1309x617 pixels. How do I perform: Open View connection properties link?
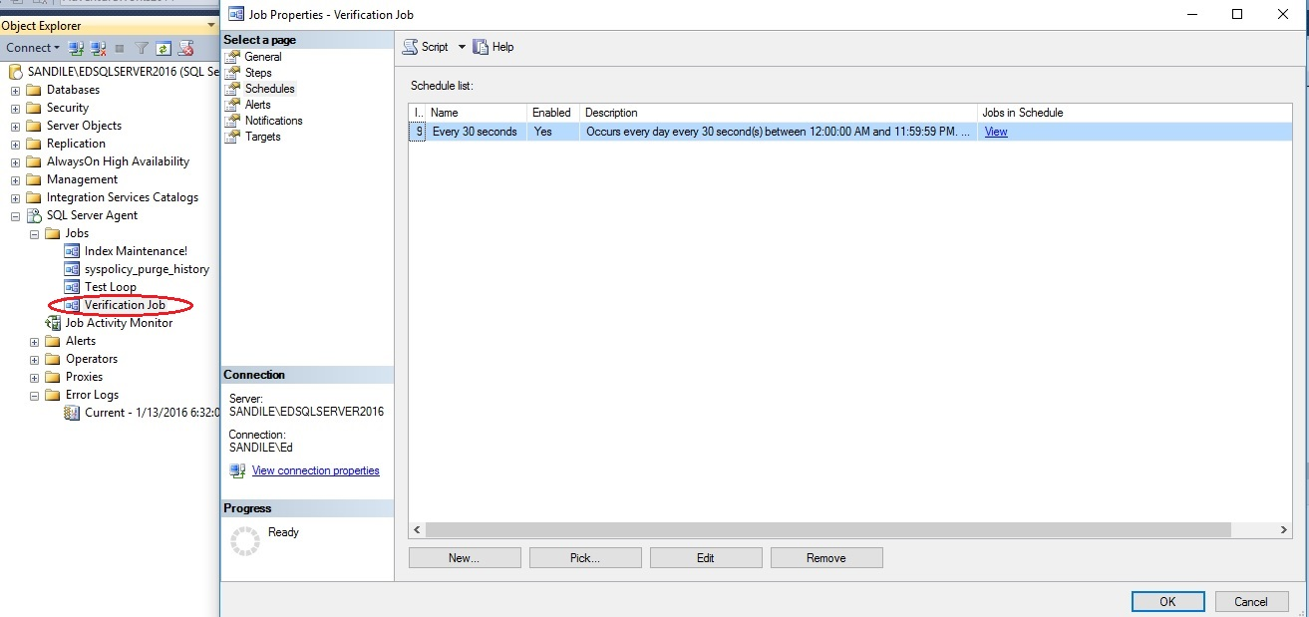coord(316,470)
